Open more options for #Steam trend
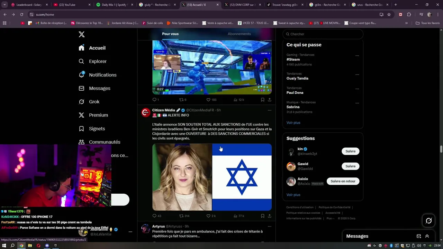 coord(357,55)
